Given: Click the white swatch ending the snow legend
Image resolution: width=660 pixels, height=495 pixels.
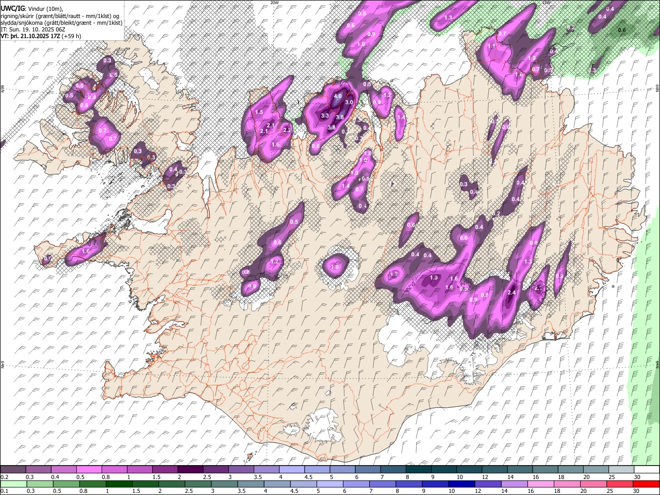Looking at the screenshot, I should [647, 470].
